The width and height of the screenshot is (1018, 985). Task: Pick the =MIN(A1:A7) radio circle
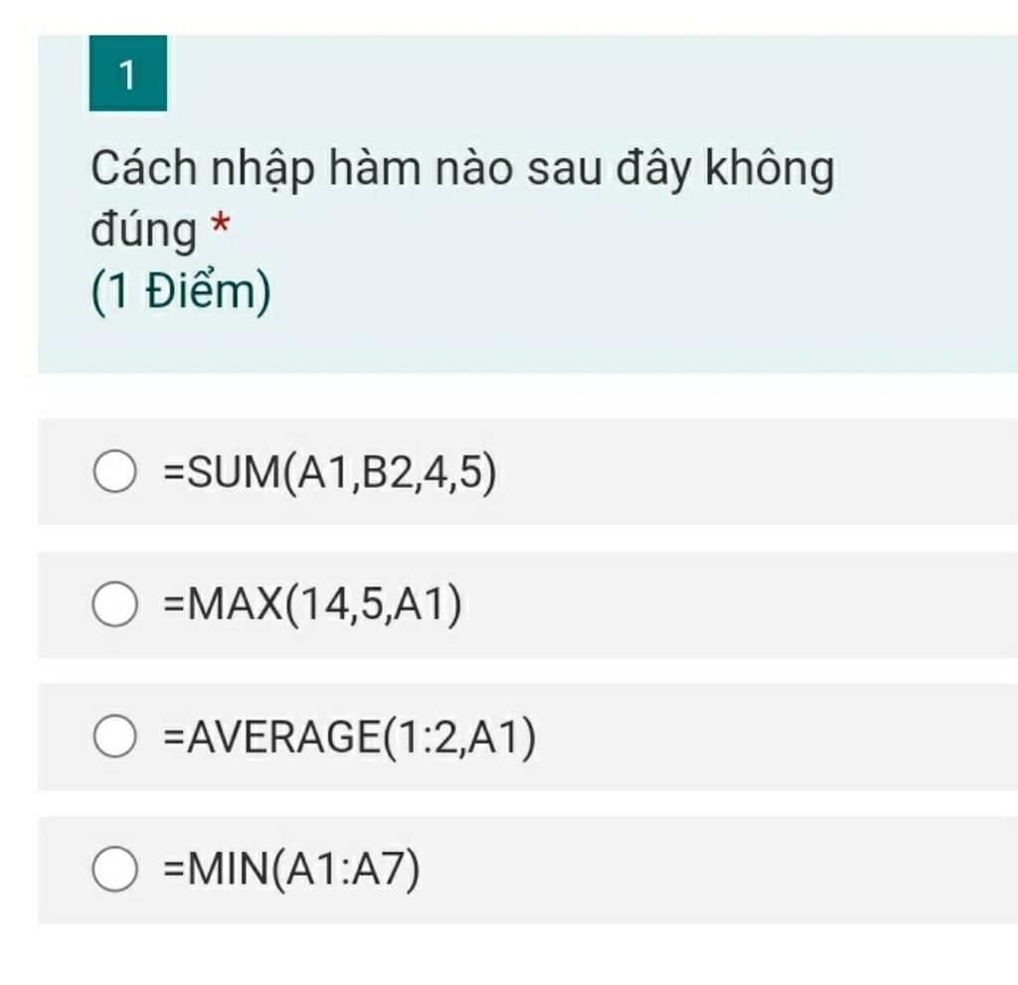click(115, 870)
